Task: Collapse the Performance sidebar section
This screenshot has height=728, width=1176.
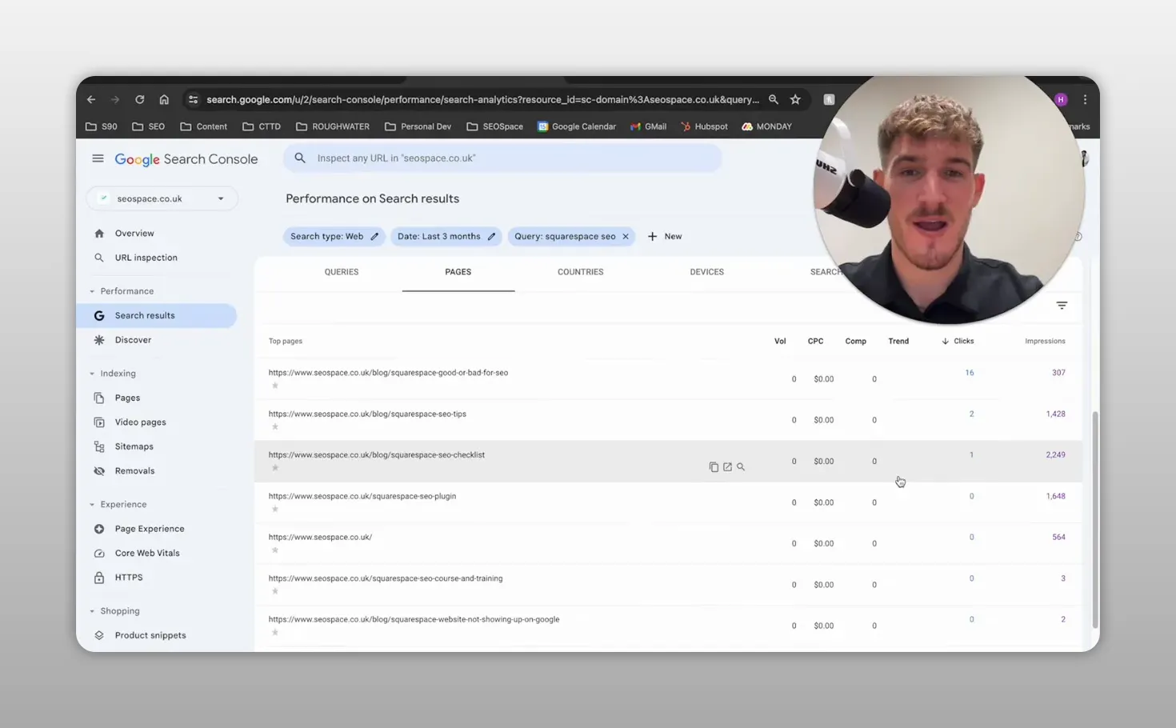Action: point(92,291)
